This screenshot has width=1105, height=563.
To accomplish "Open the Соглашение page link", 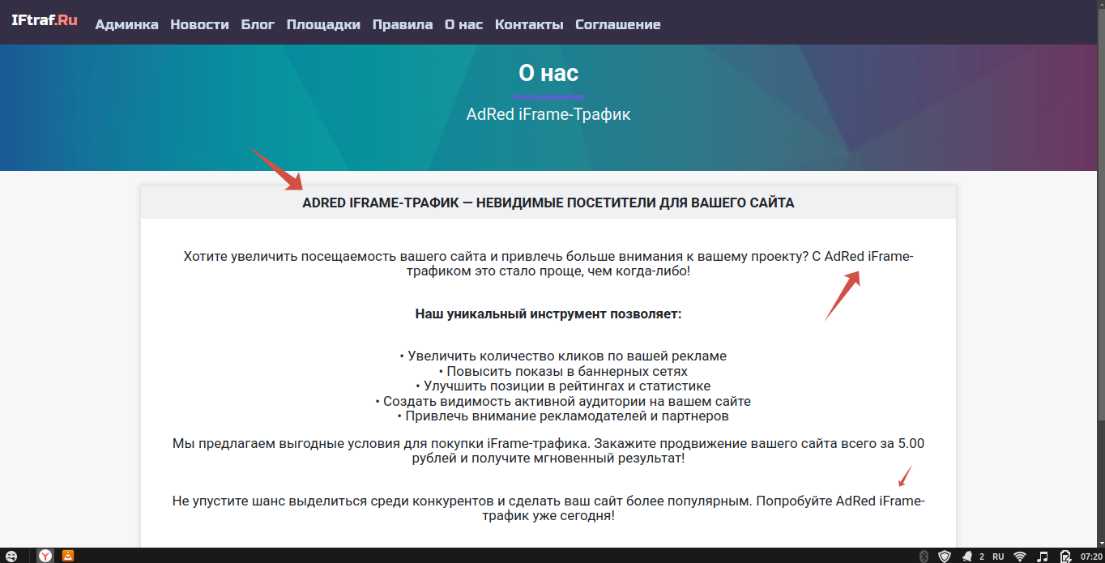I will coord(617,24).
